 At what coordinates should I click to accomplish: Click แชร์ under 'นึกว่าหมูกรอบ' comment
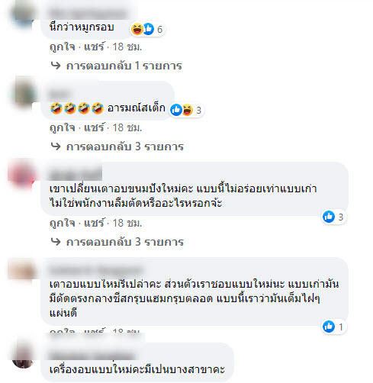coord(94,47)
